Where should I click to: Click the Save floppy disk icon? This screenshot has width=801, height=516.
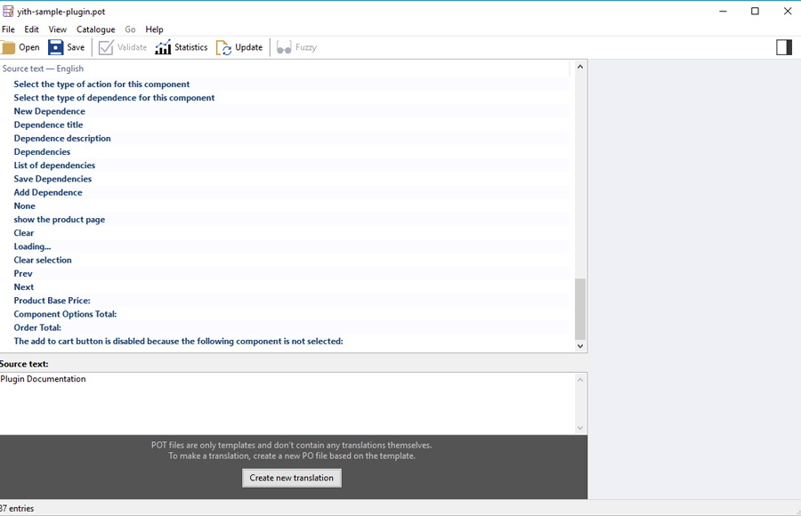[x=56, y=47]
